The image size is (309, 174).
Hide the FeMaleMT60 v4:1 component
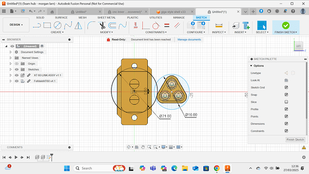coord(17,81)
